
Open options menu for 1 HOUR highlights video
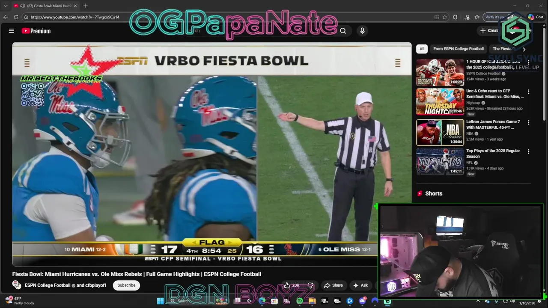pyautogui.click(x=528, y=63)
